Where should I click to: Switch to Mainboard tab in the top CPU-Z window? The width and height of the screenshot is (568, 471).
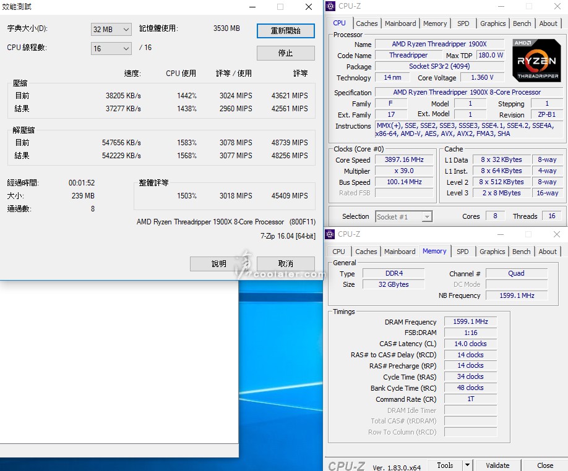pyautogui.click(x=400, y=23)
